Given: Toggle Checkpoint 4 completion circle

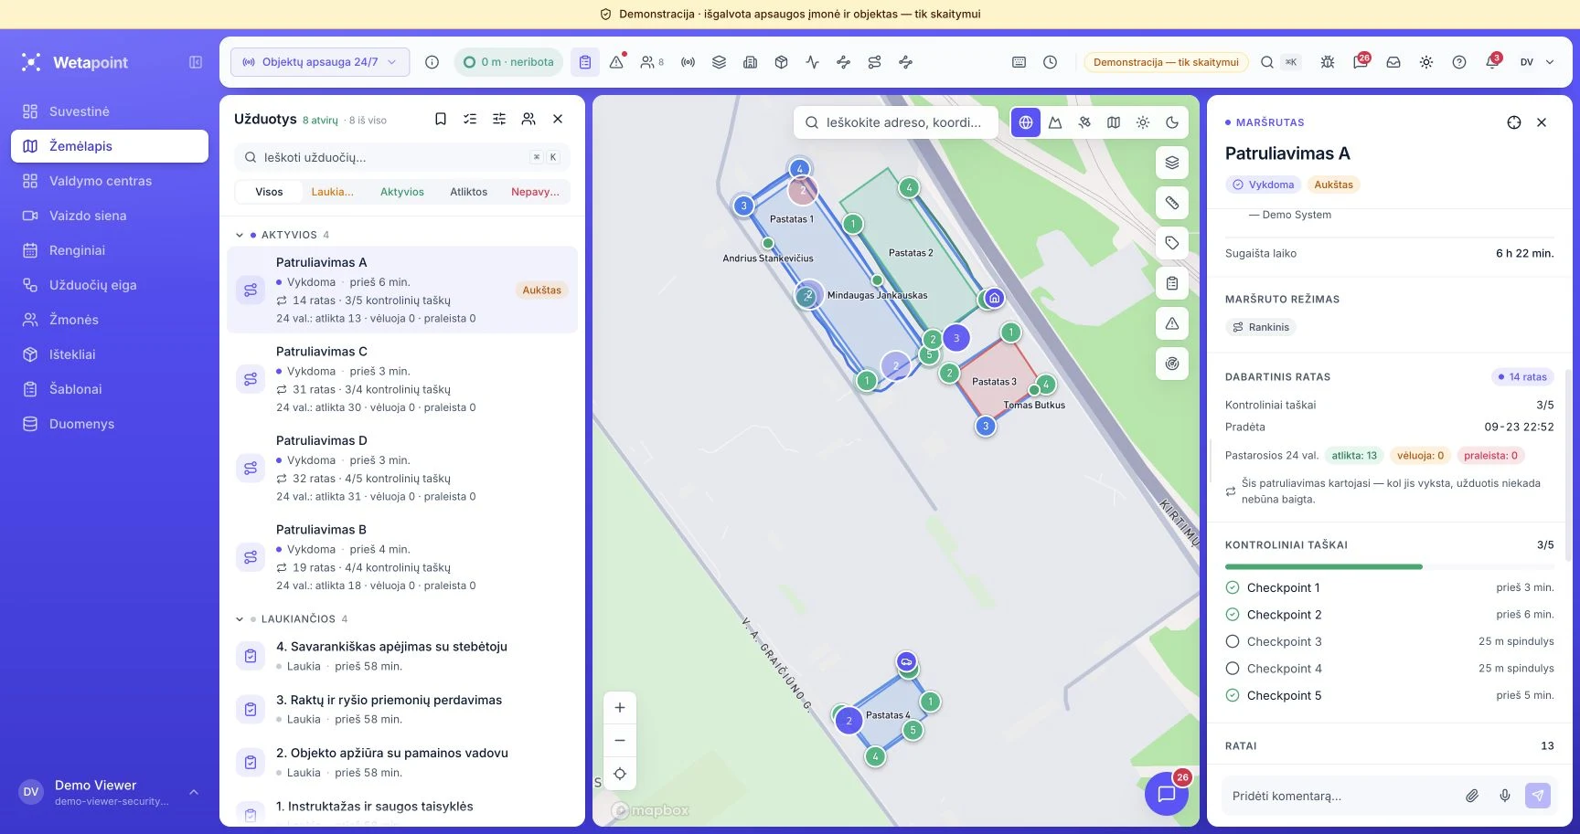Looking at the screenshot, I should pos(1233,669).
